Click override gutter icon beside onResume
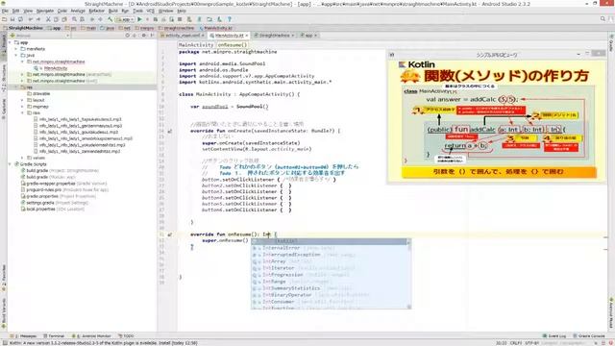The image size is (615, 346). (170, 235)
